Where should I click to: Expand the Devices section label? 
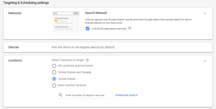click(x=14, y=47)
